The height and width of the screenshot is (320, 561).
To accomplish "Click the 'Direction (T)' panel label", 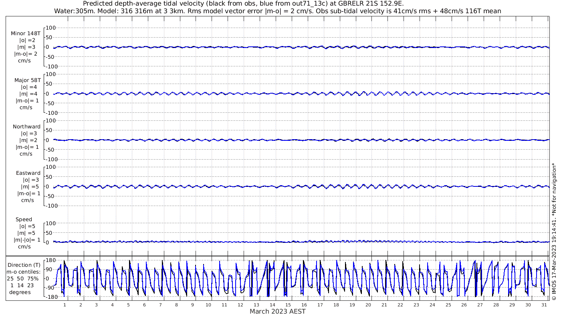I will point(24,265).
